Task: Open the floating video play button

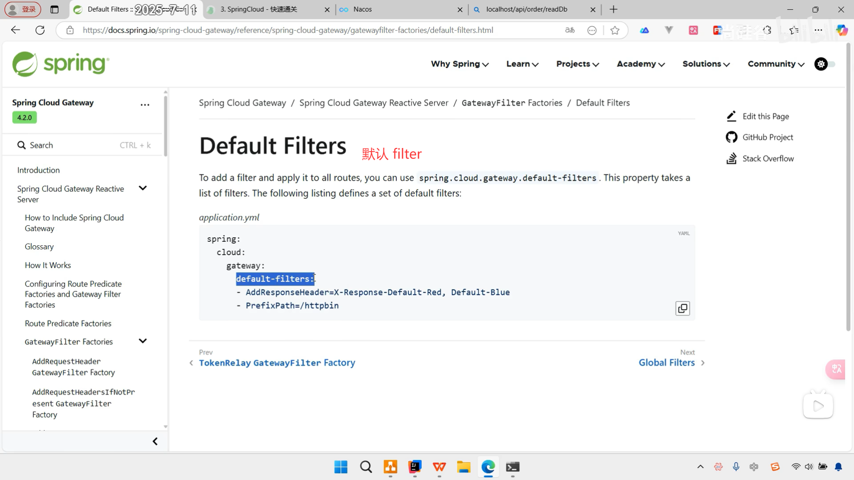Action: 818,406
